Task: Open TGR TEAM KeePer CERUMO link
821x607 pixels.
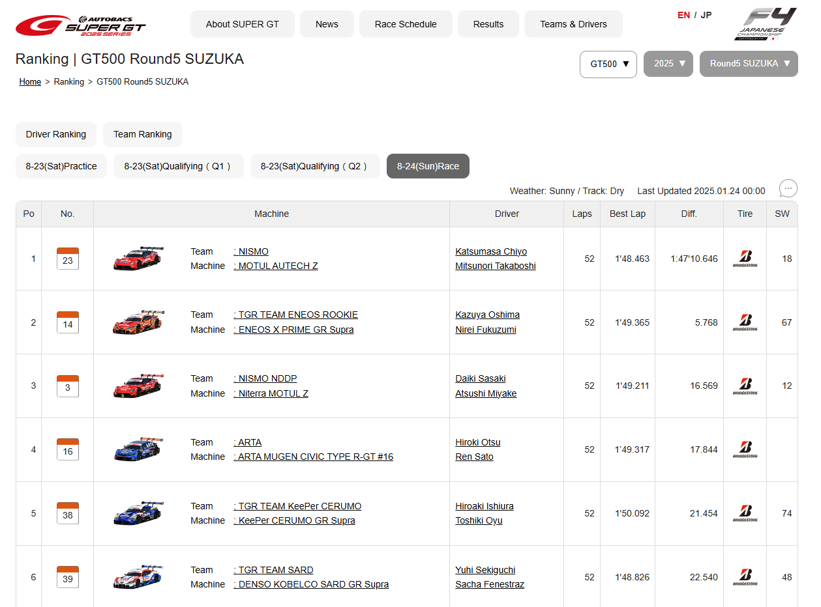Action: coord(297,506)
